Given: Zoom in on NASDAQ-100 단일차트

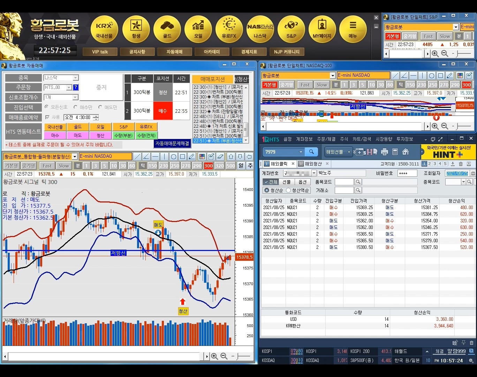Looking at the screenshot, I should click(436, 126).
